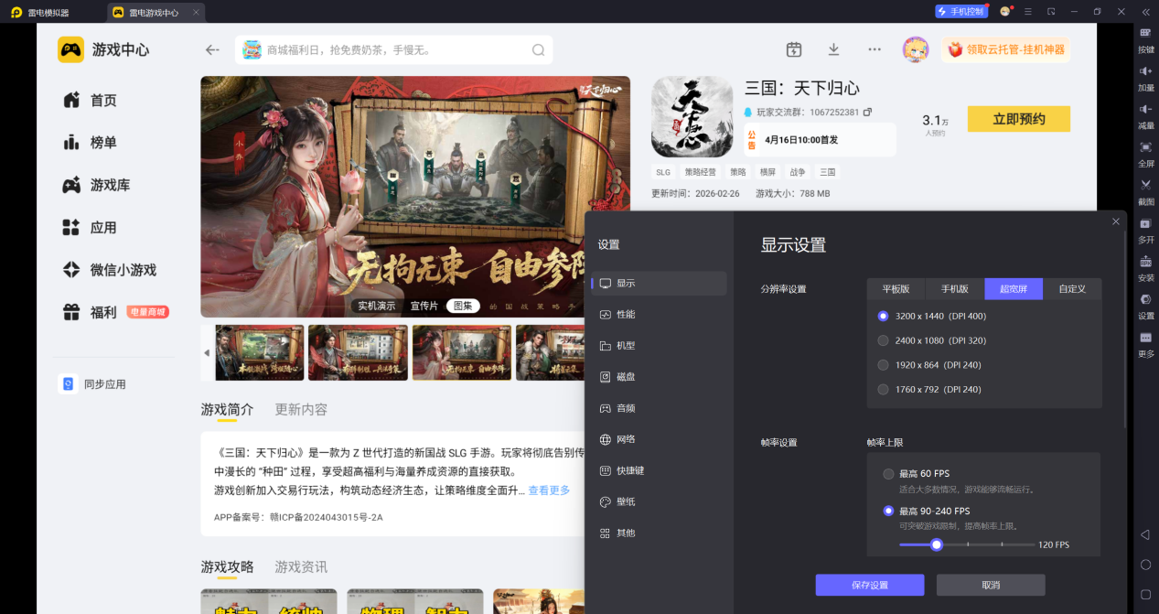Open 磁盘 disk settings category
This screenshot has height=614, width=1159.
point(659,377)
